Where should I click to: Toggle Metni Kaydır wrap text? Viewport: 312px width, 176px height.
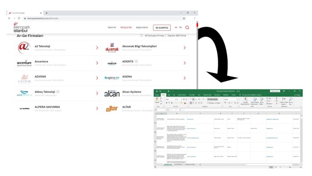pyautogui.click(x=213, y=99)
